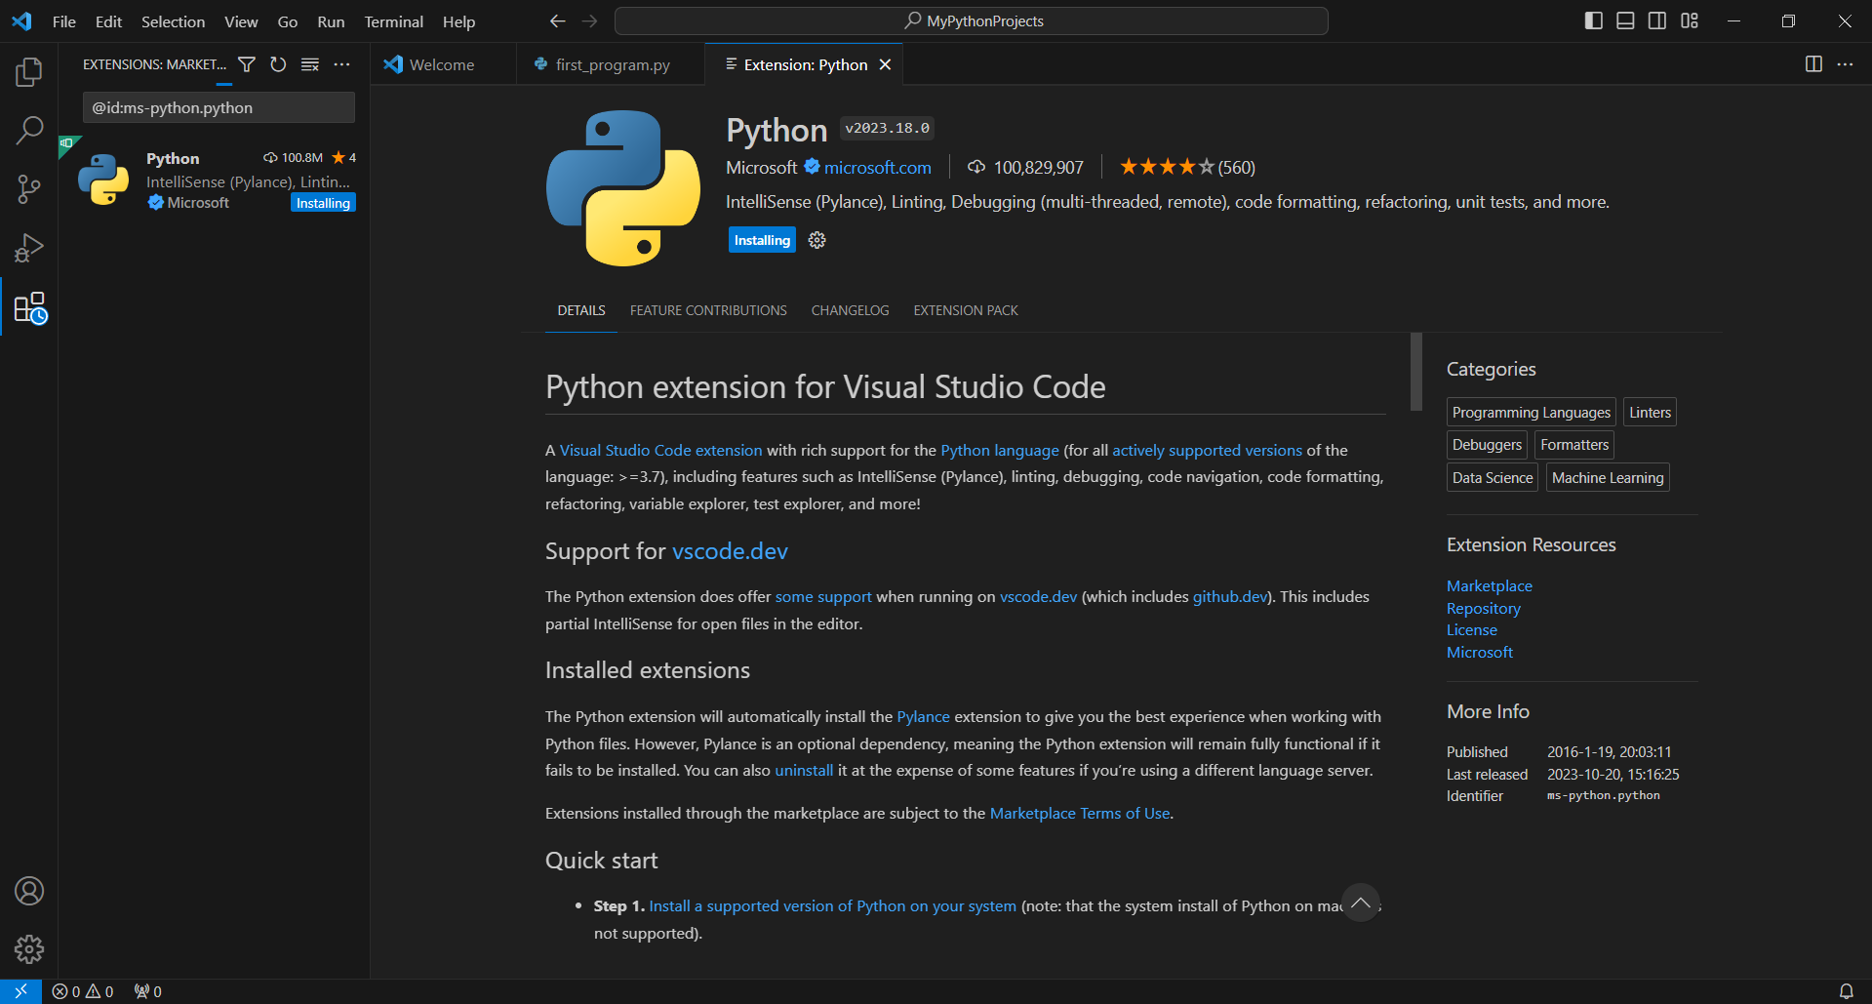
Task: Click the ports forwarded status item
Action: click(148, 991)
